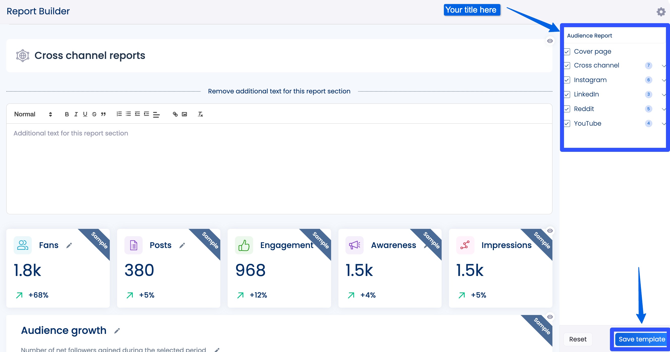Uncheck the Reddit section checkbox
The height and width of the screenshot is (352, 670).
[x=567, y=109]
